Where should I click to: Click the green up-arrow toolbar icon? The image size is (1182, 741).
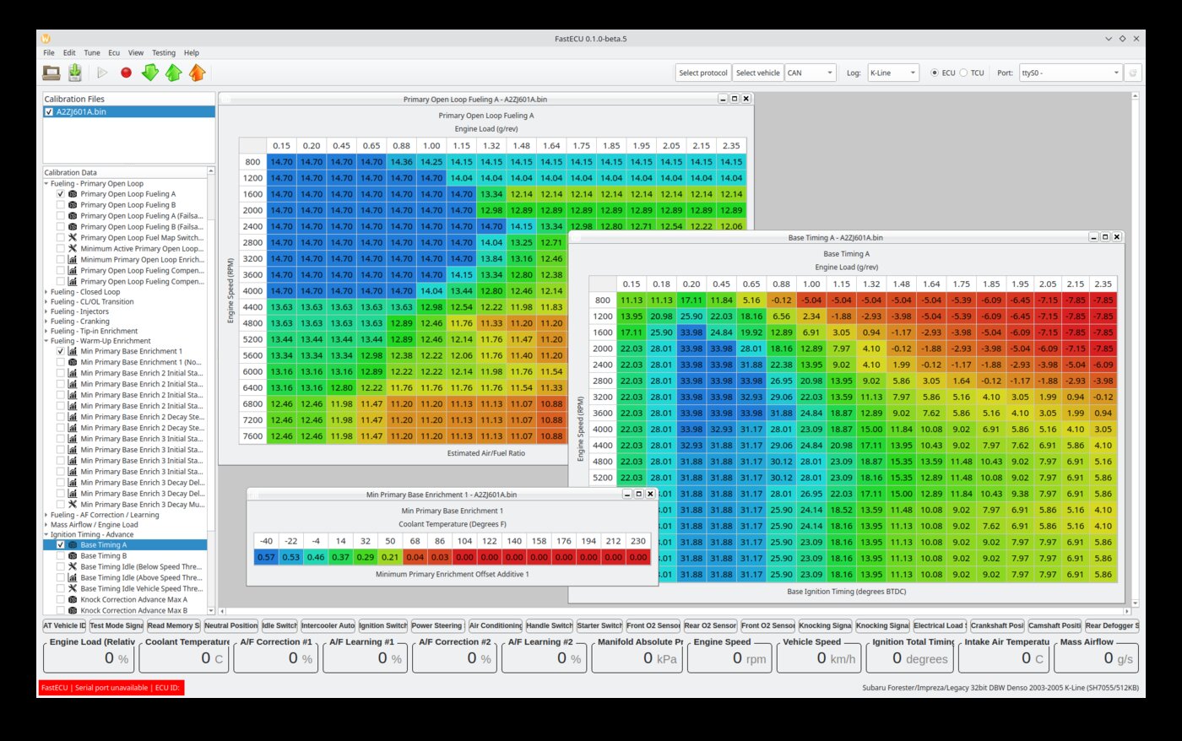[173, 73]
